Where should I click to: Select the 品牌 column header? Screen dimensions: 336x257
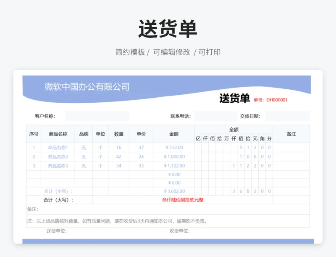(84, 134)
